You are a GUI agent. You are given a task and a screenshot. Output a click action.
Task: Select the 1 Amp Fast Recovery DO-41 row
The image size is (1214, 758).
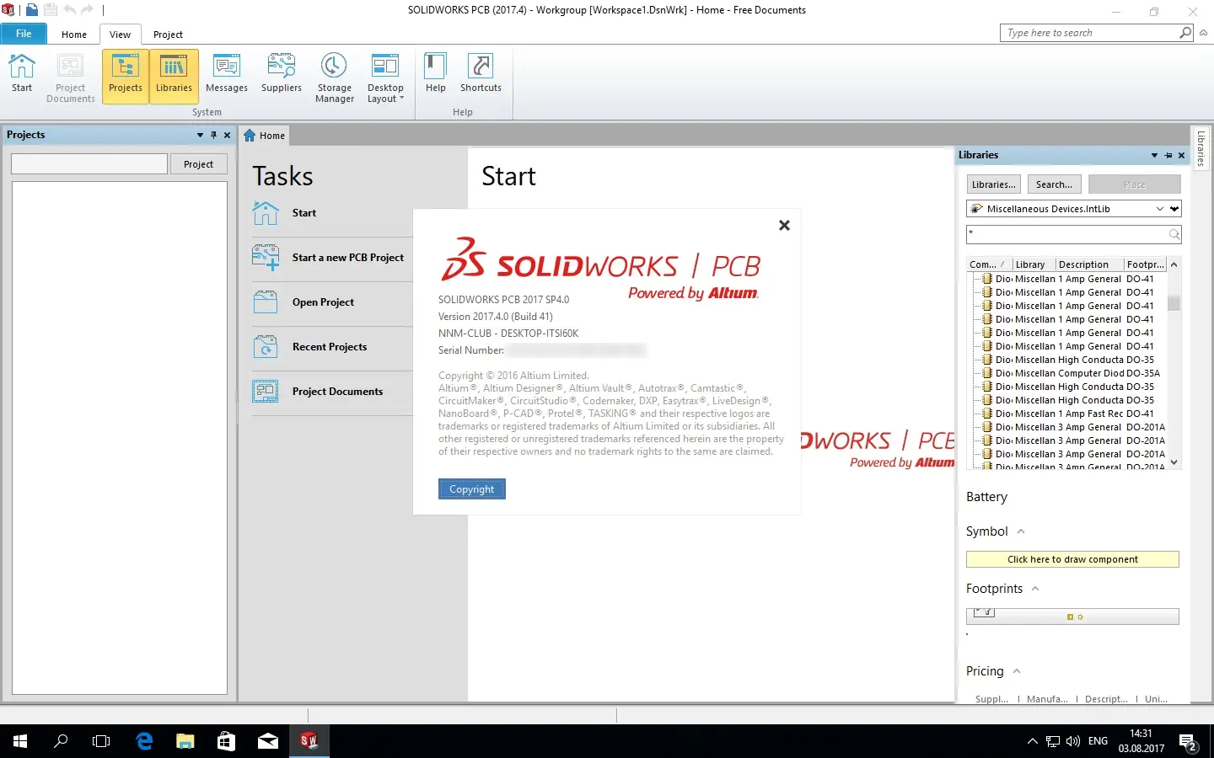click(1066, 414)
